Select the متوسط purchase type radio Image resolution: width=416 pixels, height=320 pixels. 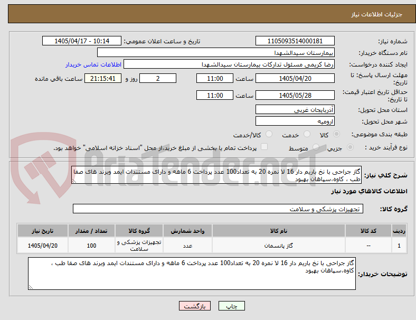pos(316,147)
